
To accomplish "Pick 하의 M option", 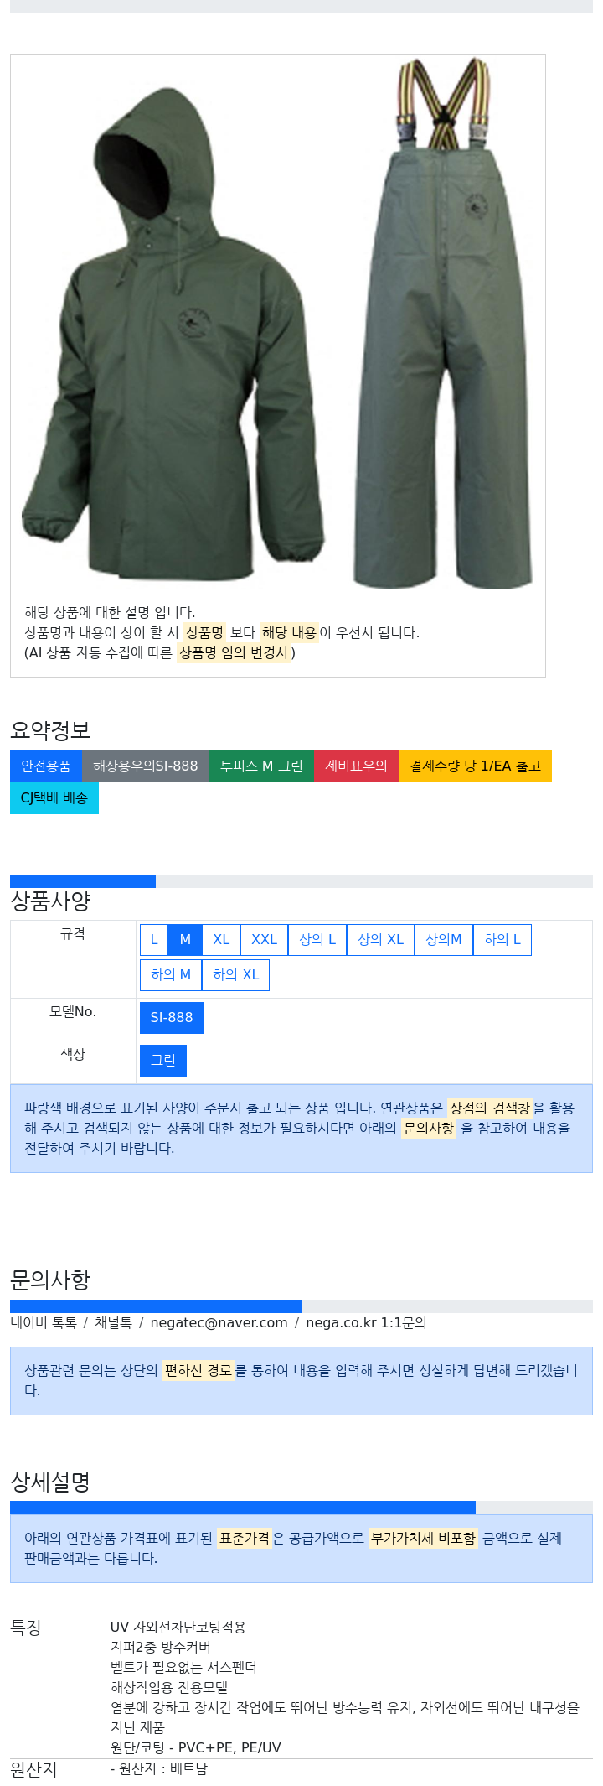I will pyautogui.click(x=171, y=974).
